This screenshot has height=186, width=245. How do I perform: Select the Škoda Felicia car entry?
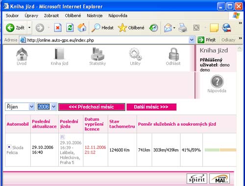click(x=15, y=150)
